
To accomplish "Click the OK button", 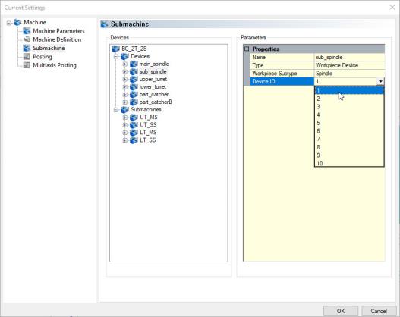I will pos(341,311).
